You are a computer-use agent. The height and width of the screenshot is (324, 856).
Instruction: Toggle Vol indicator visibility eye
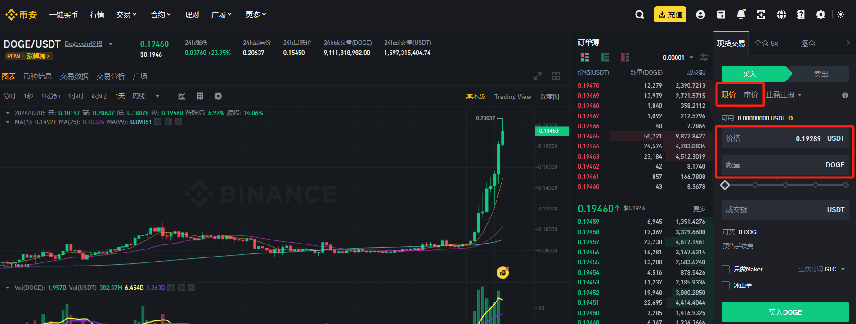171,288
